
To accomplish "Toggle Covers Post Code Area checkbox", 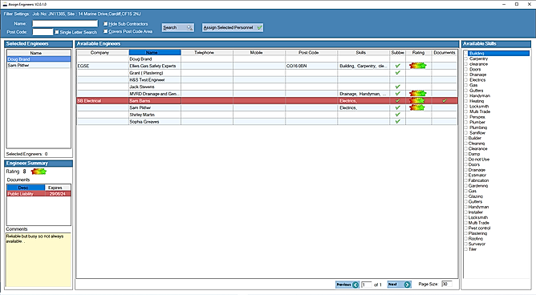I will (106, 31).
